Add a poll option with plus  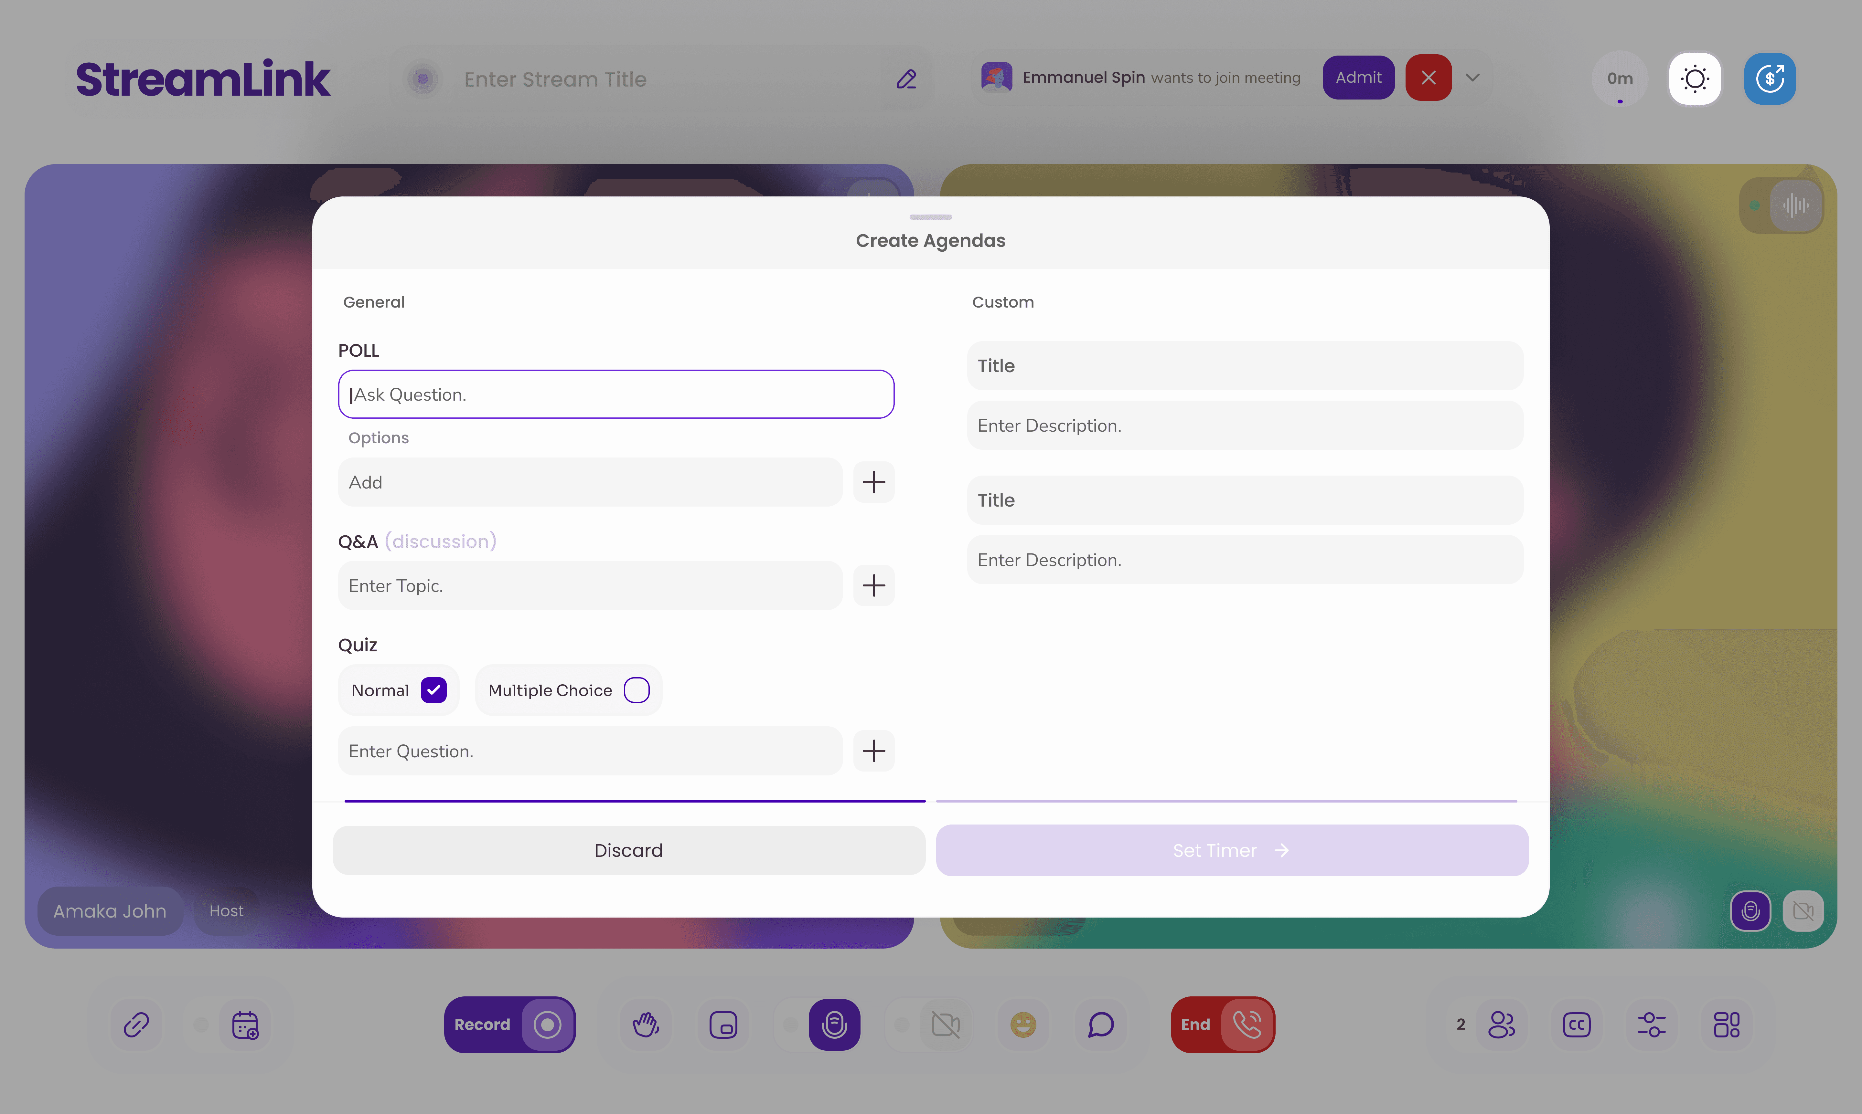(873, 482)
